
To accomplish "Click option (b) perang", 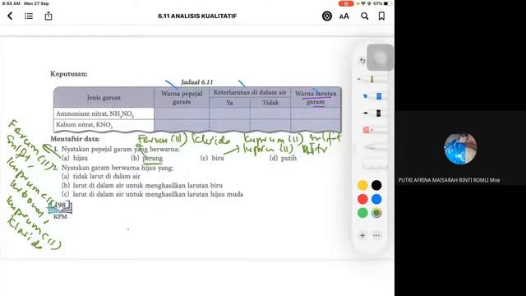I will point(147,158).
